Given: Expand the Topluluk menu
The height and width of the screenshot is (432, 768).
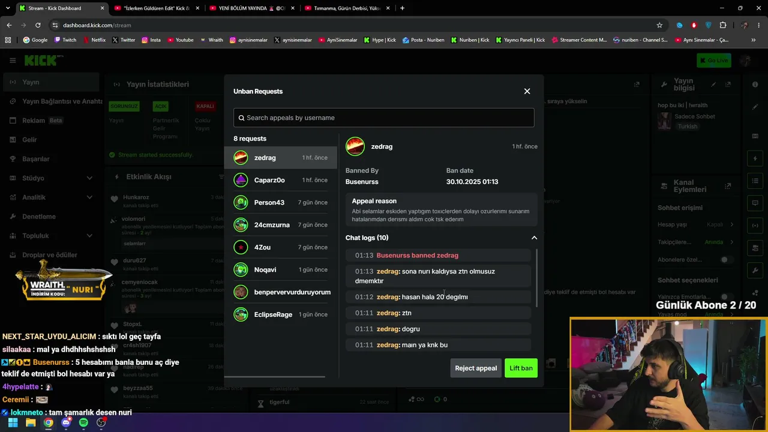Looking at the screenshot, I should [x=50, y=236].
